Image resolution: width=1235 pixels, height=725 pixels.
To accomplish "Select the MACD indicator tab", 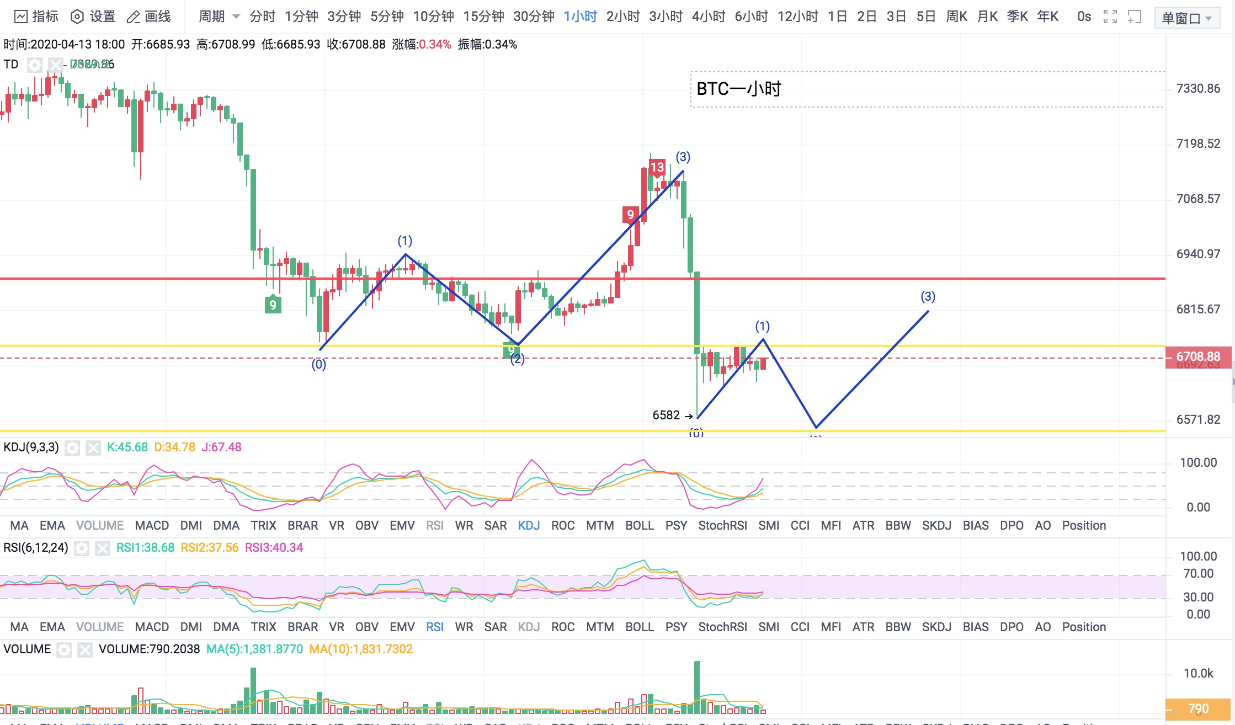I will pos(153,525).
